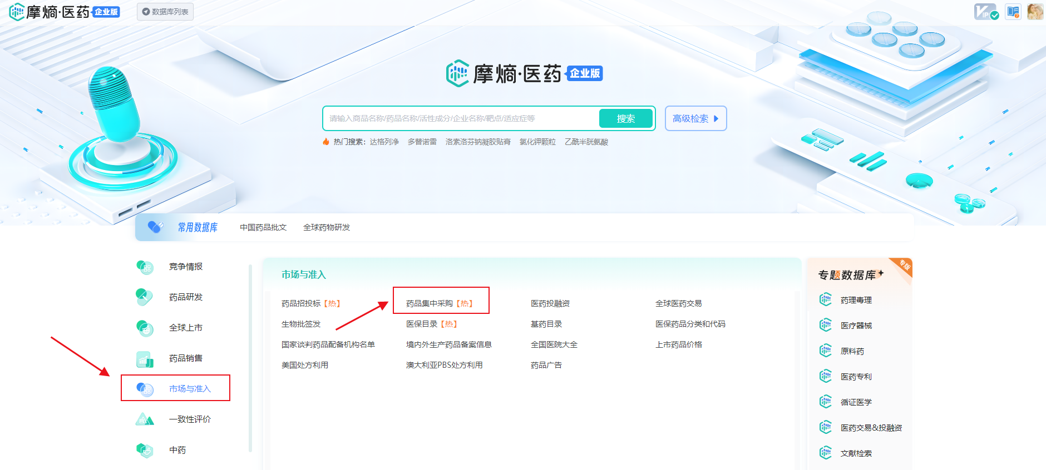Open 循证医学 topic database
1046x470 pixels.
pos(856,402)
